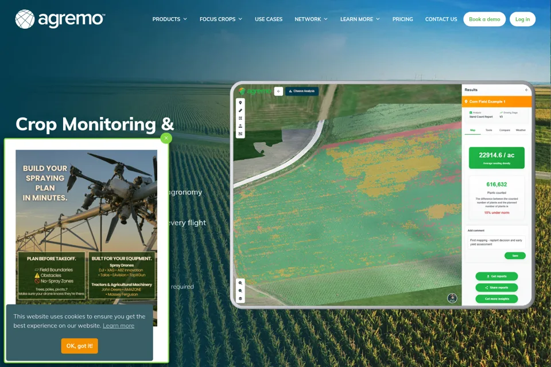Zoom in on the map preview

tap(240, 283)
